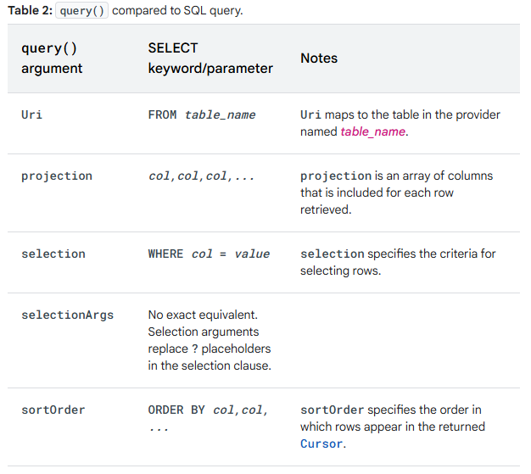
Task: Click the pink table_name text in Notes
Action: 372,131
